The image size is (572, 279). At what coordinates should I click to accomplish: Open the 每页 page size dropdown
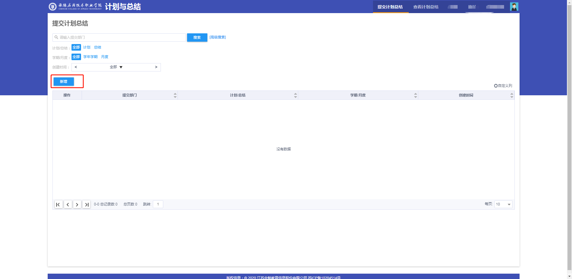[503, 204]
